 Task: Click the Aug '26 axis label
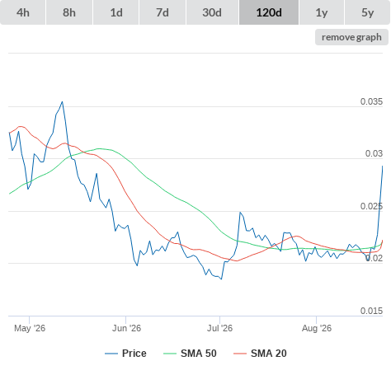click(317, 328)
